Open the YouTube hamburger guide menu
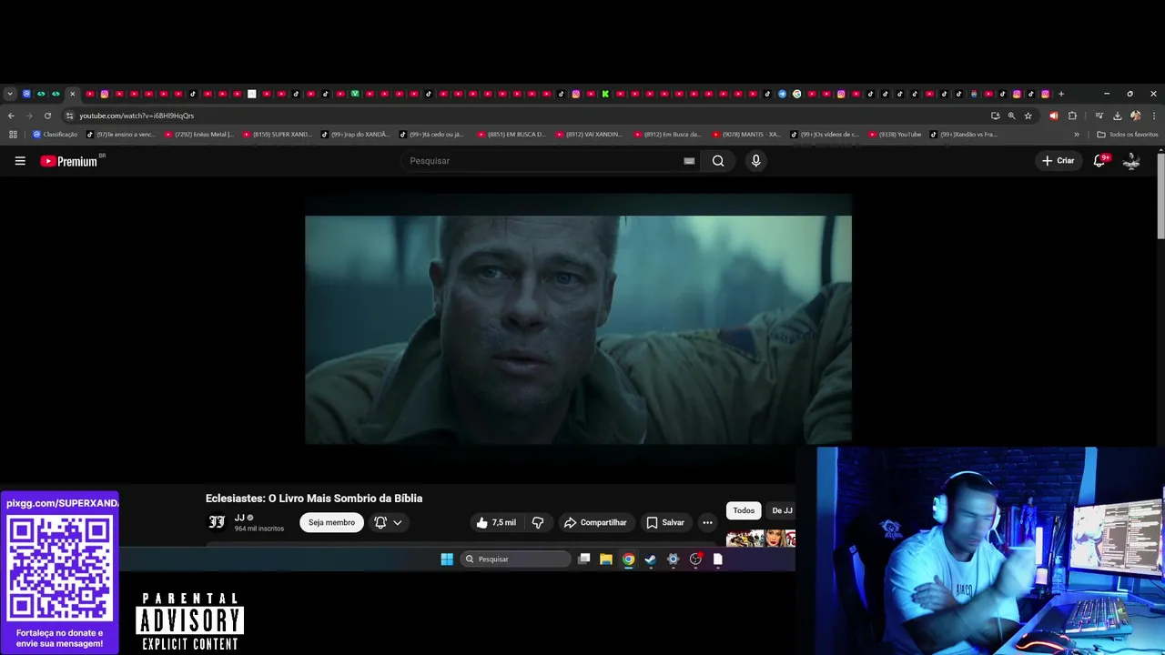Viewport: 1165px width, 655px height. tap(20, 161)
